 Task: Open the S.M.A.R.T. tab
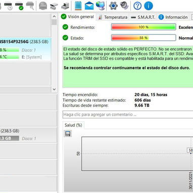click(x=143, y=17)
